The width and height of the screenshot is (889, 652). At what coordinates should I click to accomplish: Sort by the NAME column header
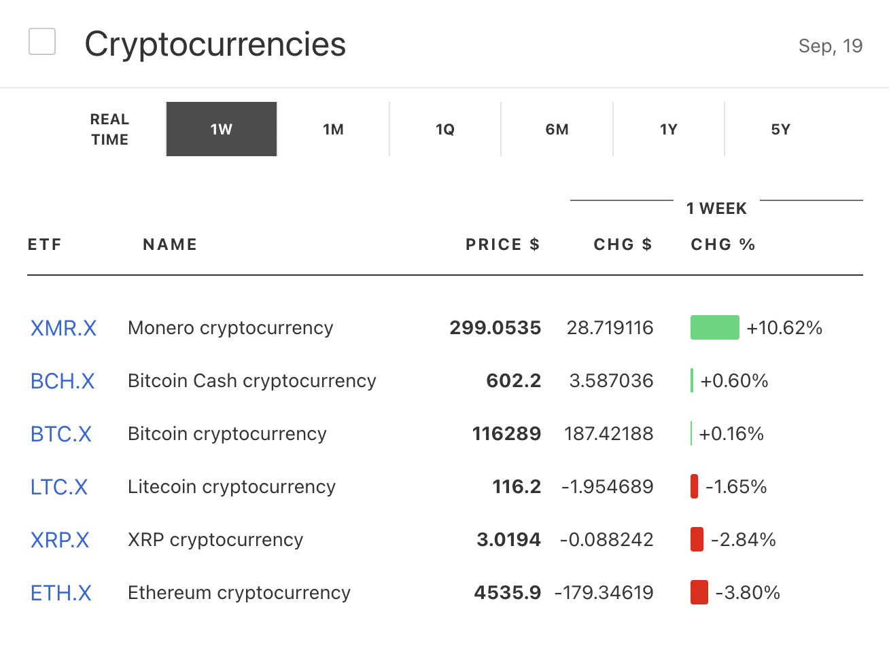click(170, 244)
